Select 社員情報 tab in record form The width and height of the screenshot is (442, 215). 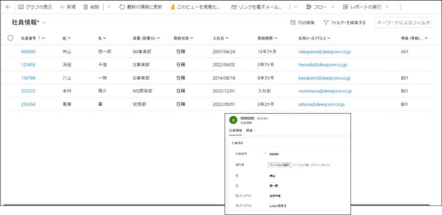[x=235, y=130]
